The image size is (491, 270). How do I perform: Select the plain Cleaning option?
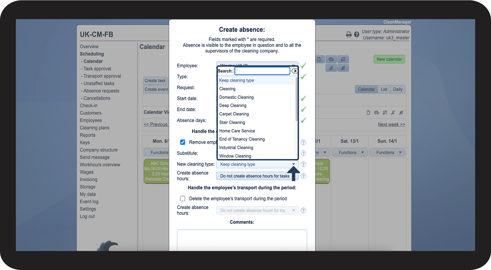256,89
